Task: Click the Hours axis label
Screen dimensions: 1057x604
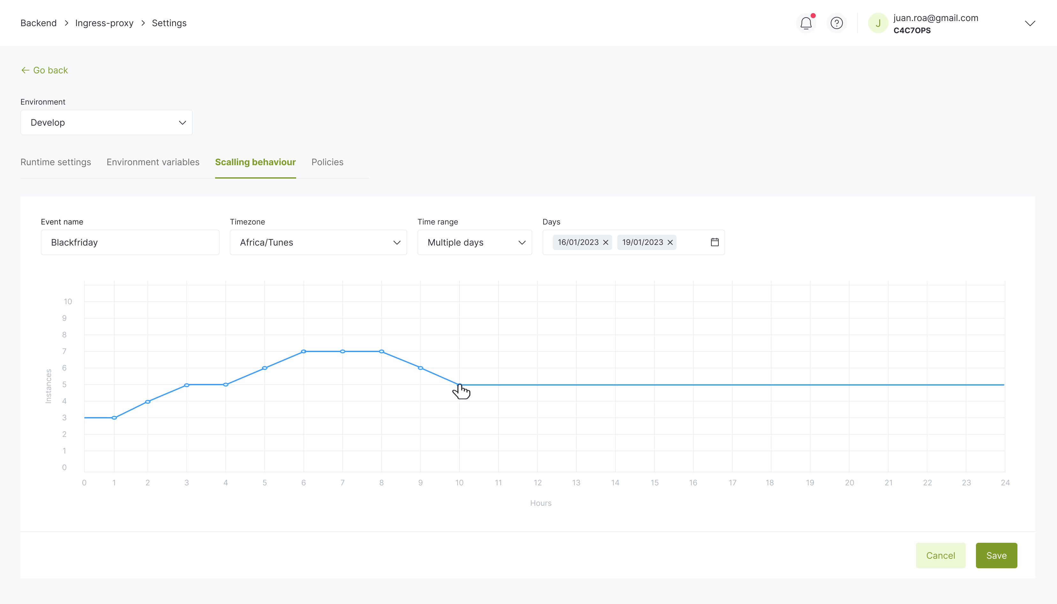Action: point(541,503)
